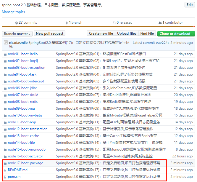Open node17-boot-package folder link
This screenshot has width=197, height=182.
pos(25,163)
